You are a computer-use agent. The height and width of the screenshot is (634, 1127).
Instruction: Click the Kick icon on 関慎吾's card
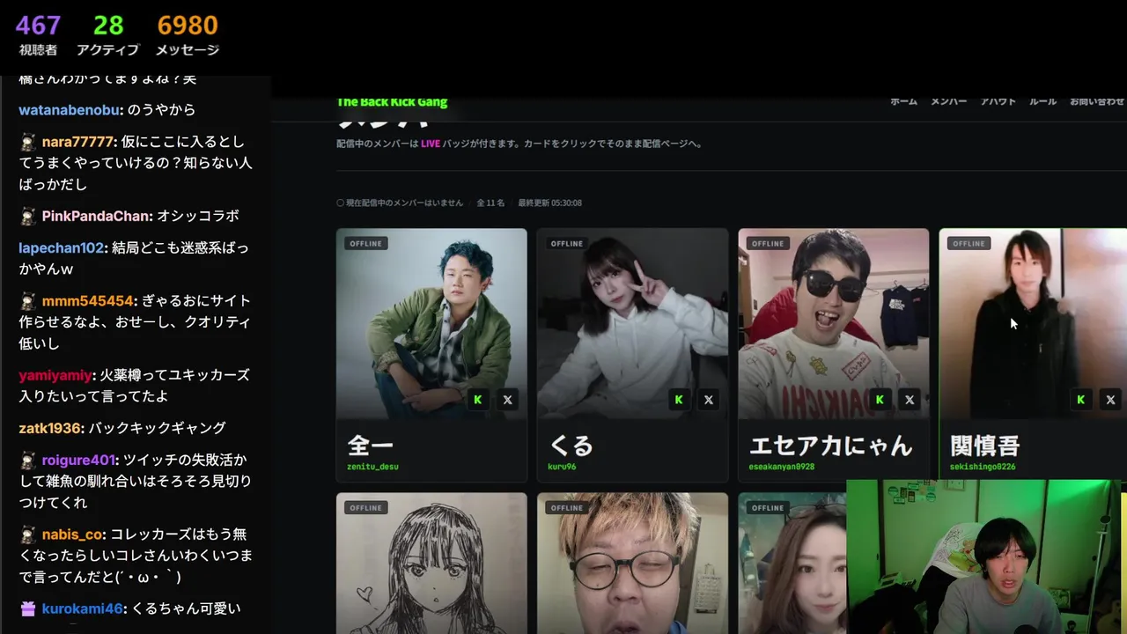(x=1080, y=400)
